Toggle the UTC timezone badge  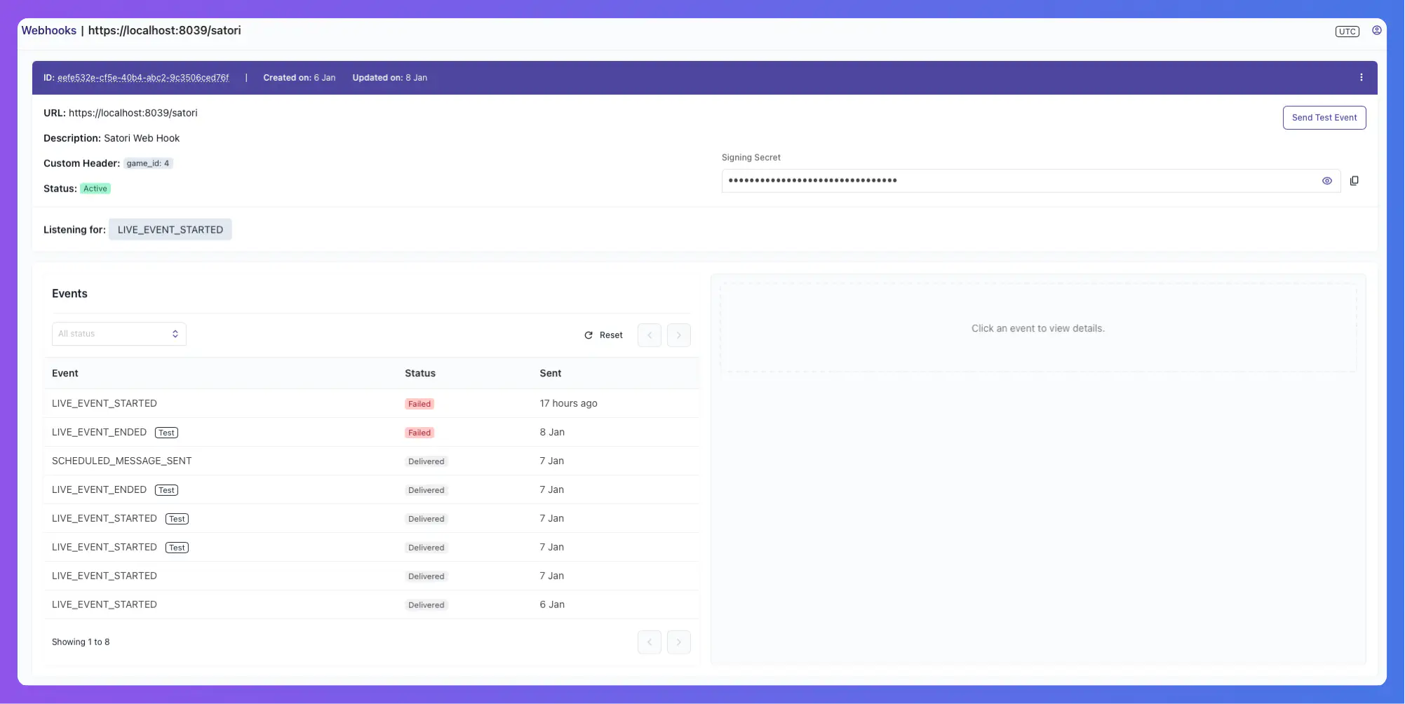pyautogui.click(x=1347, y=32)
